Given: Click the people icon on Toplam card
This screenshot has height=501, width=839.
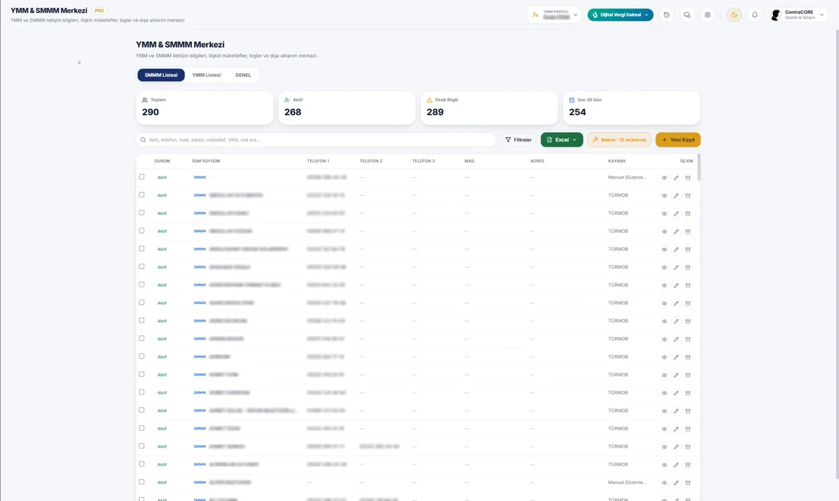Looking at the screenshot, I should [x=145, y=100].
